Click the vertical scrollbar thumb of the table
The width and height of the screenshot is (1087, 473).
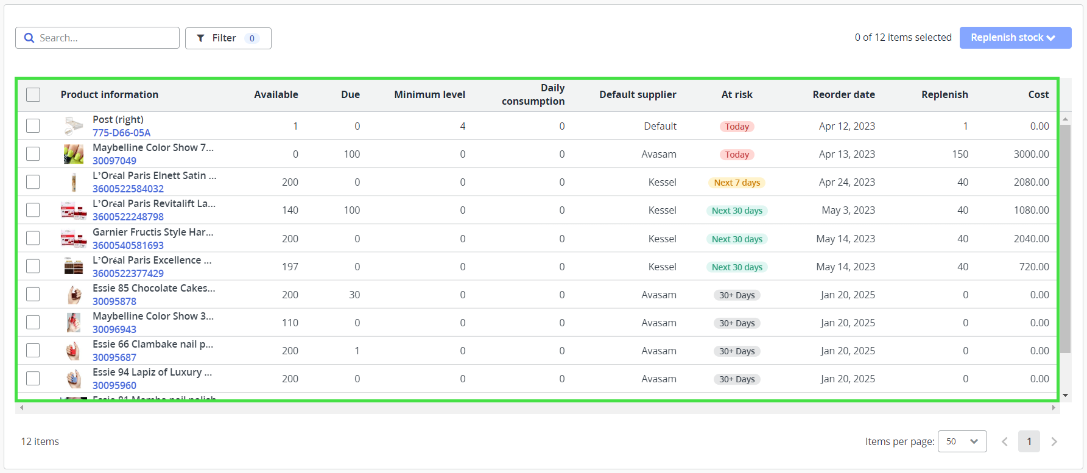click(x=1065, y=237)
